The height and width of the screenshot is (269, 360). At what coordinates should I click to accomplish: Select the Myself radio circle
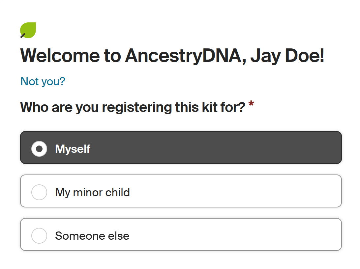tap(39, 149)
